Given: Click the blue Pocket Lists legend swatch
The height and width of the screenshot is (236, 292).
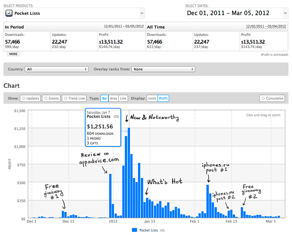Looking at the screenshot, I should click(134, 230).
